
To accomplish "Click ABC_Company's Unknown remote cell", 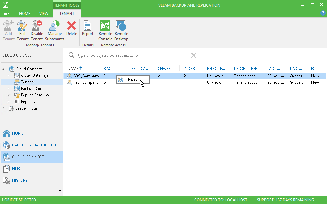I will pyautogui.click(x=215, y=76).
